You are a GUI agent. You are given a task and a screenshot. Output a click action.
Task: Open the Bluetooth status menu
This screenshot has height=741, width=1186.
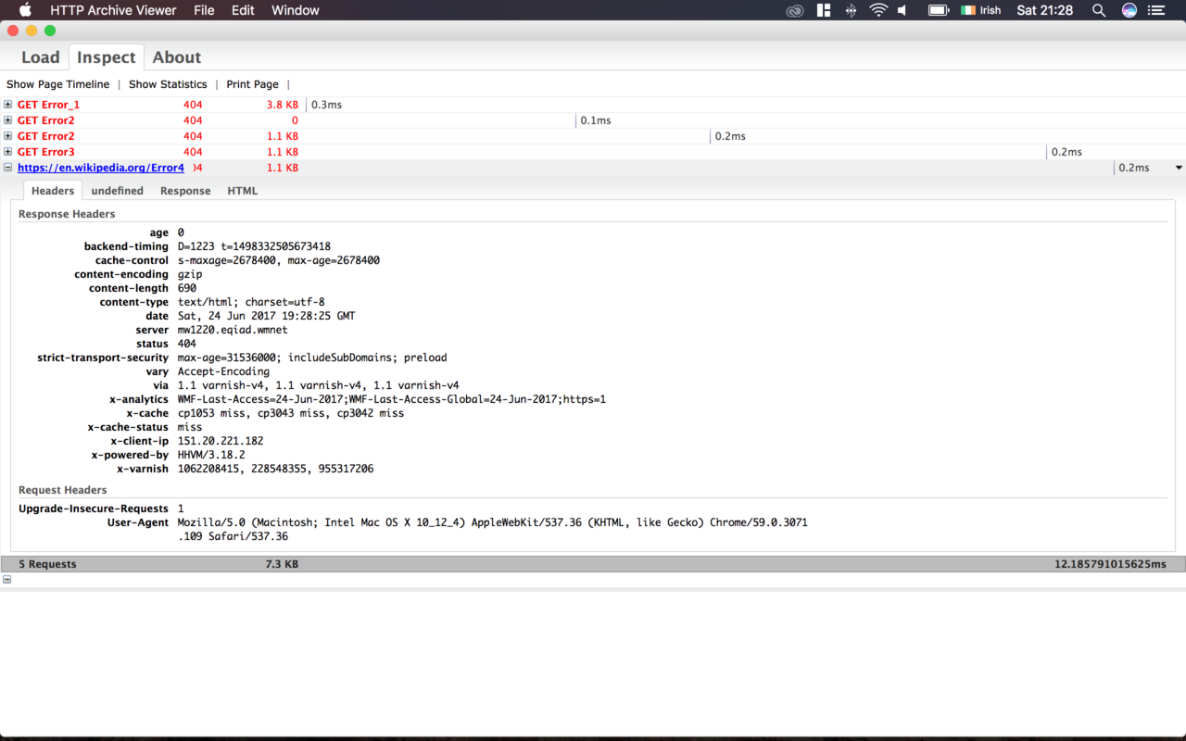(851, 10)
